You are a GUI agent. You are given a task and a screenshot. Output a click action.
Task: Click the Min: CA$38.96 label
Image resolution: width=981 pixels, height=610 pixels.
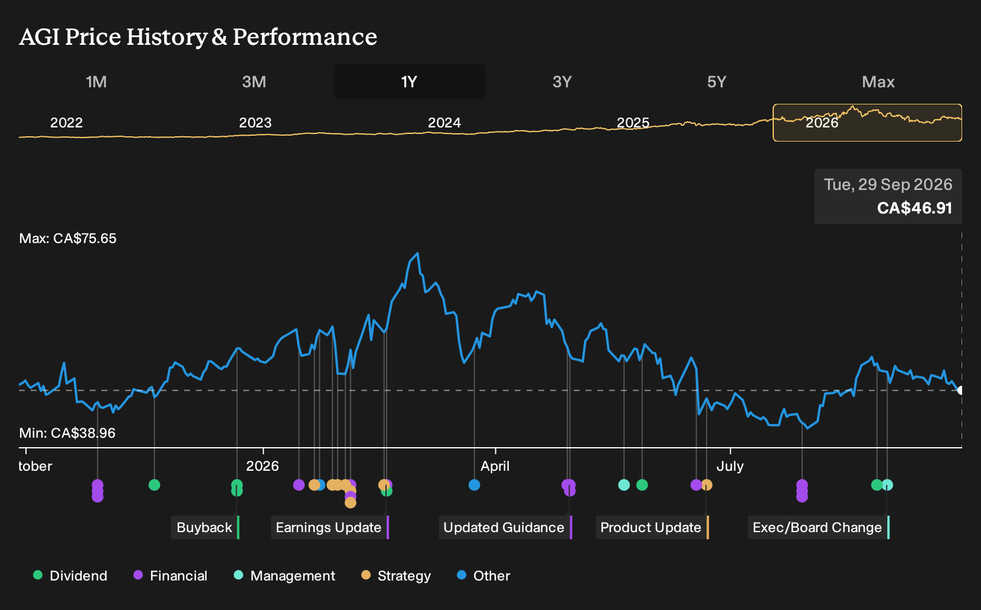pos(67,433)
